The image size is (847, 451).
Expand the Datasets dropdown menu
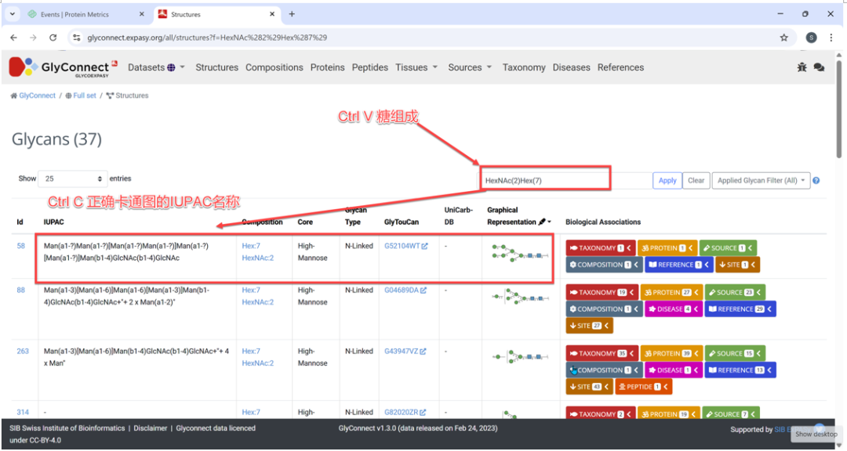point(156,67)
